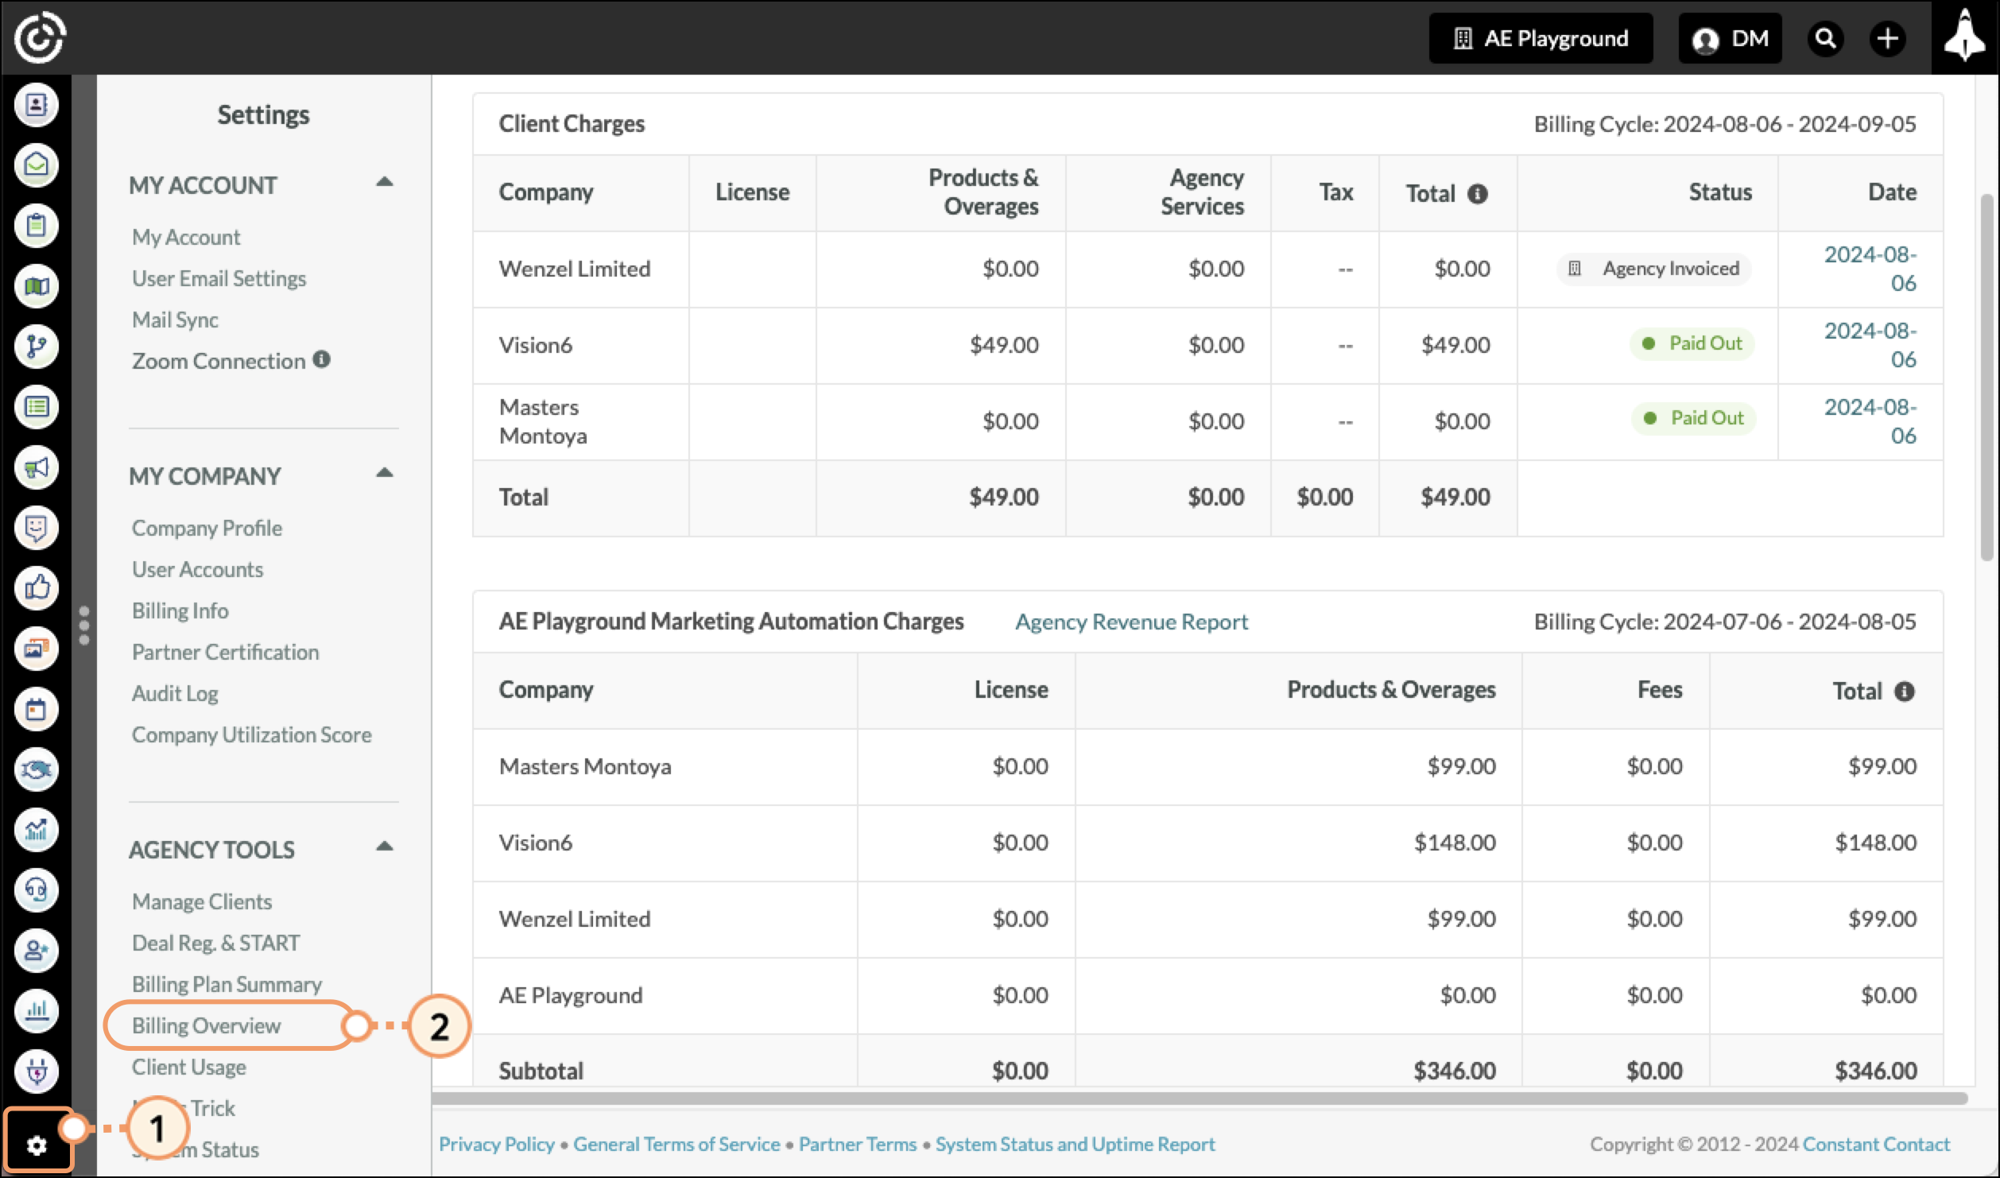Open Deal Reg. & START

coord(216,943)
